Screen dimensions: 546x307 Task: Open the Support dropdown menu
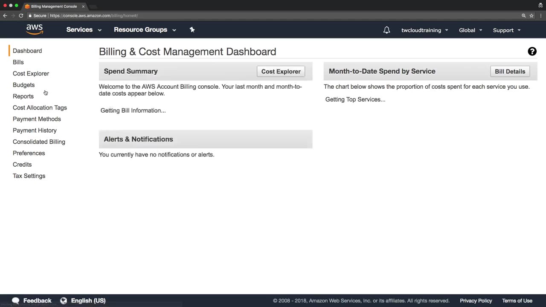[506, 30]
